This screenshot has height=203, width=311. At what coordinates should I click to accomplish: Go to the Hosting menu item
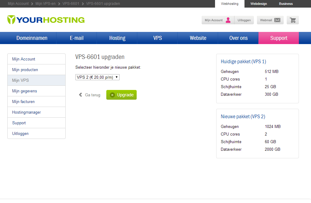[x=117, y=38]
